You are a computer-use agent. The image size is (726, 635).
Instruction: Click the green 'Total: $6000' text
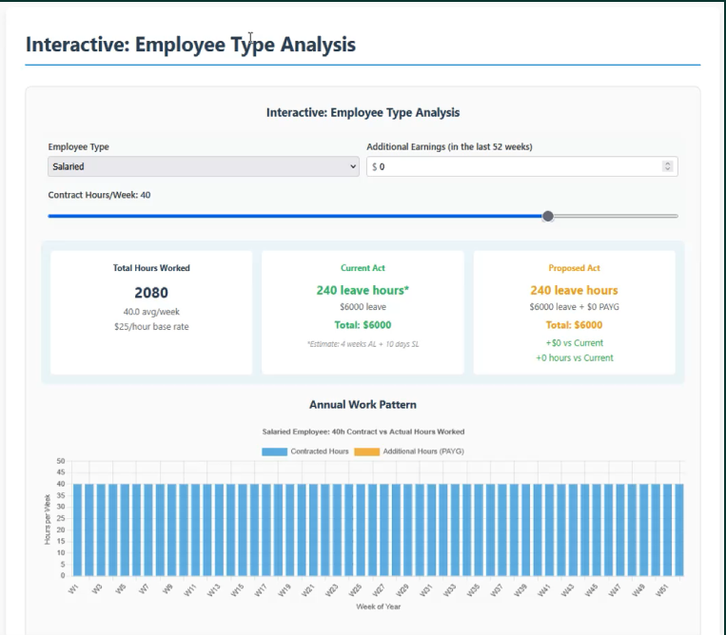click(363, 325)
